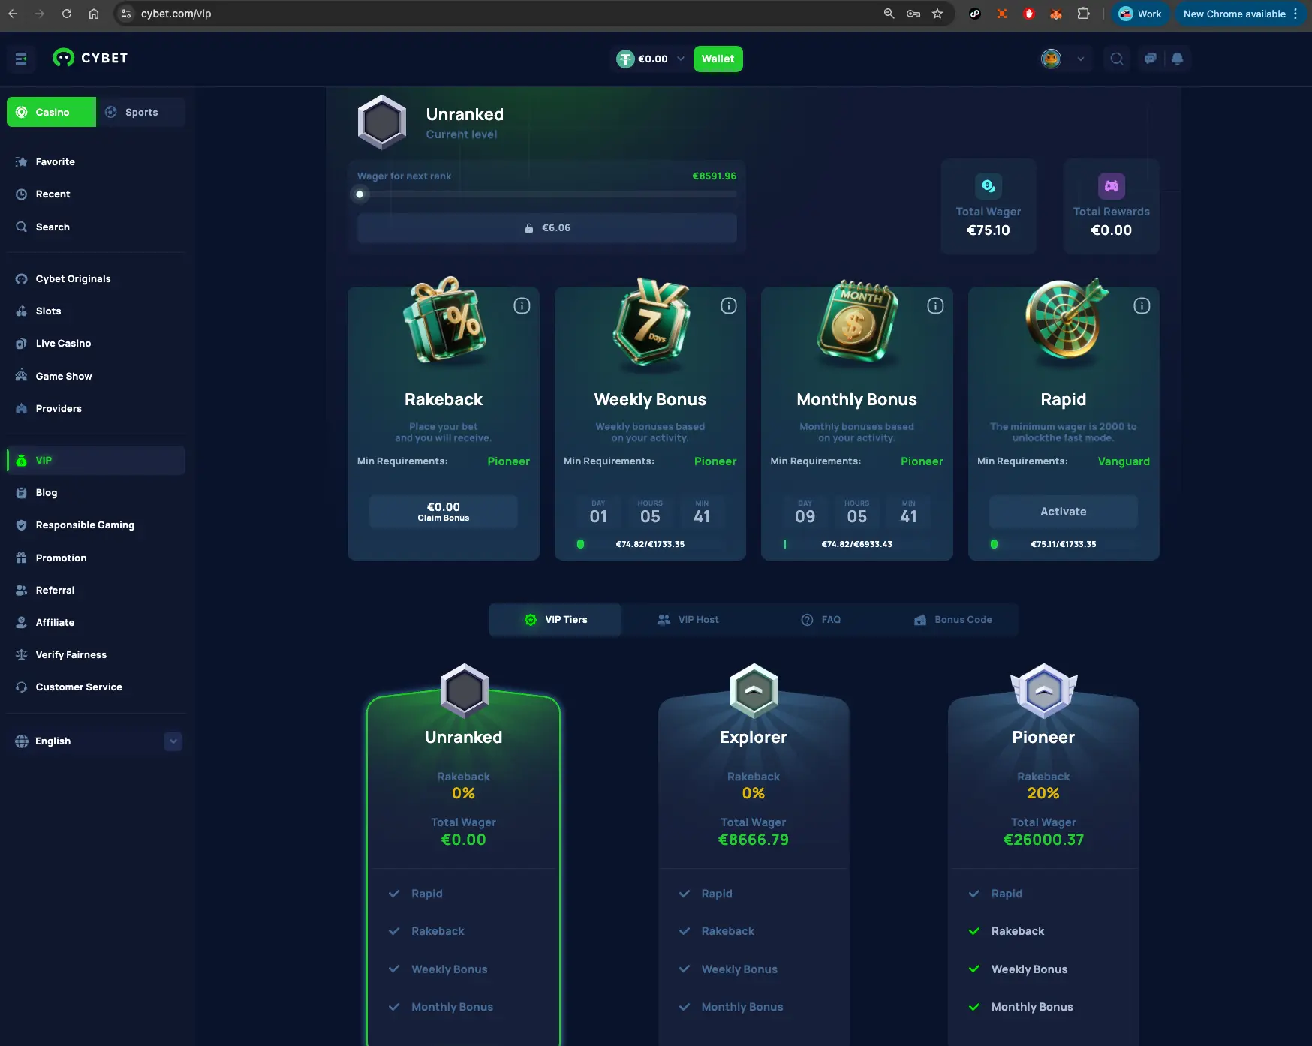The height and width of the screenshot is (1046, 1312).
Task: Expand the balance currency dropdown
Action: point(681,59)
